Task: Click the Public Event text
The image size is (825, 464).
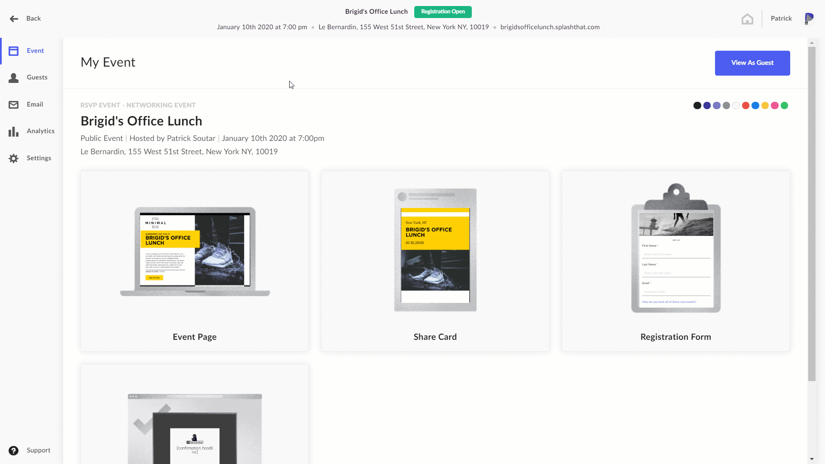Action: (x=101, y=138)
